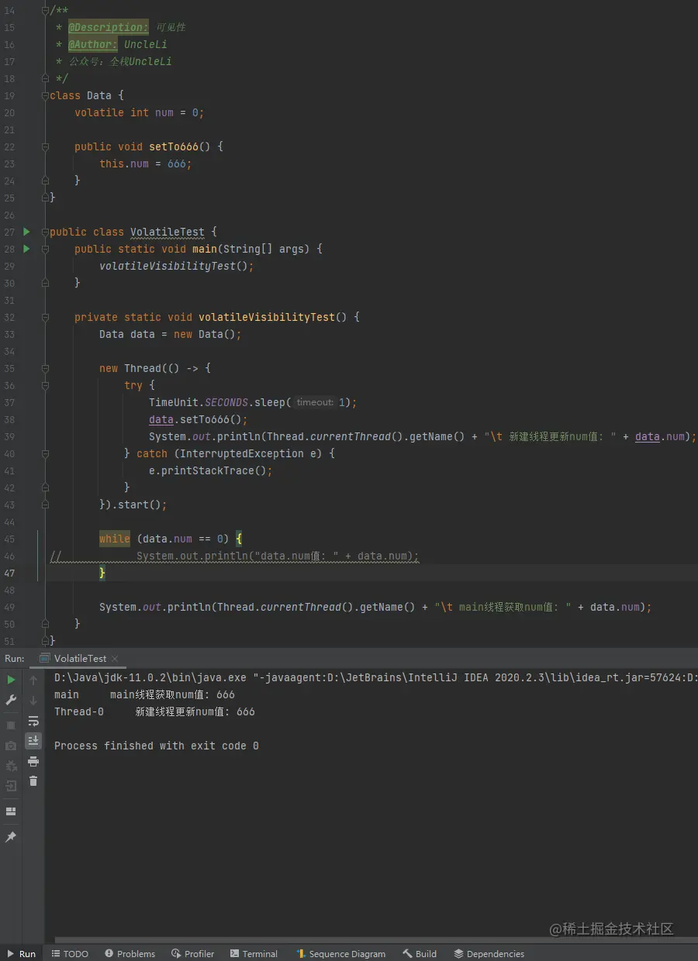Viewport: 698px width, 961px height.
Task: Collapse the catch block fold at line 40
Action: [45, 453]
